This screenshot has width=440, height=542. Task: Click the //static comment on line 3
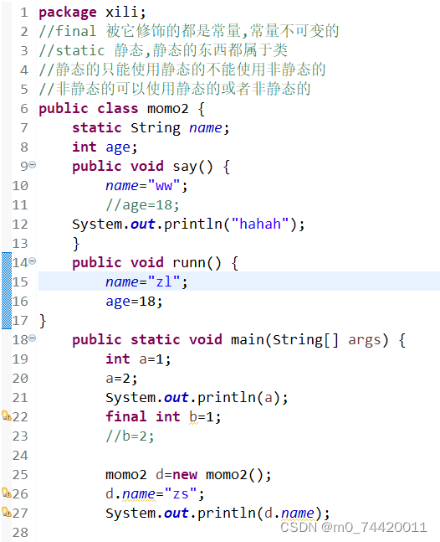click(163, 50)
